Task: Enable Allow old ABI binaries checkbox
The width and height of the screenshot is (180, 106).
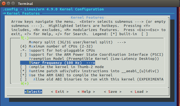Action: (23, 79)
